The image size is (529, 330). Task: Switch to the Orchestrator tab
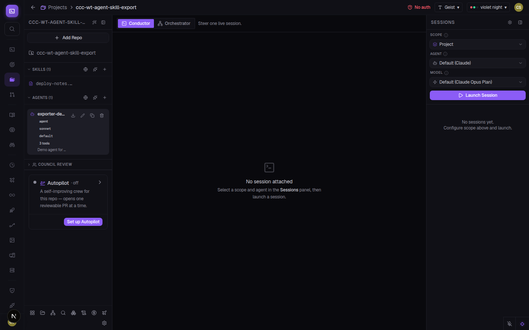[174, 23]
